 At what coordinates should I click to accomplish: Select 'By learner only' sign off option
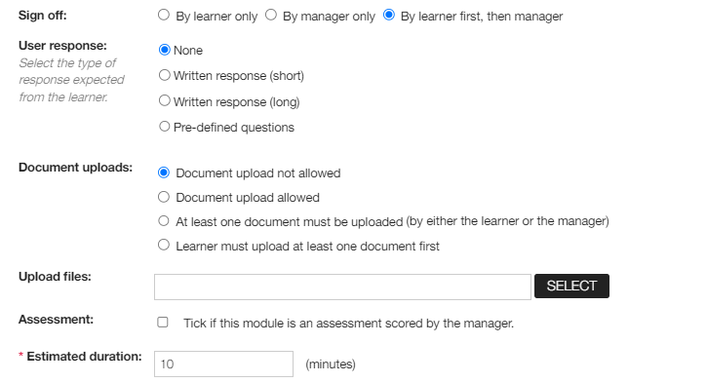pyautogui.click(x=164, y=15)
